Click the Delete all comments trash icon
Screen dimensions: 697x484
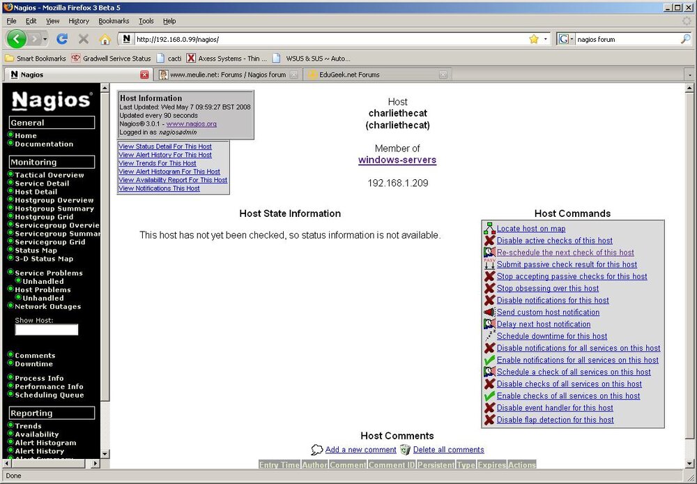click(x=405, y=450)
